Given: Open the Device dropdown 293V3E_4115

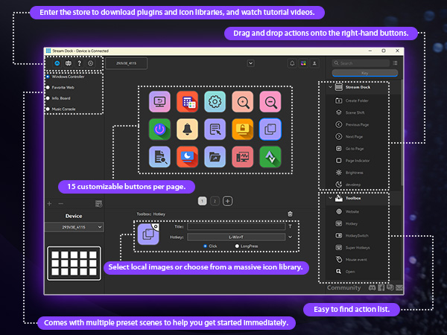Looking at the screenshot, I should click(74, 227).
